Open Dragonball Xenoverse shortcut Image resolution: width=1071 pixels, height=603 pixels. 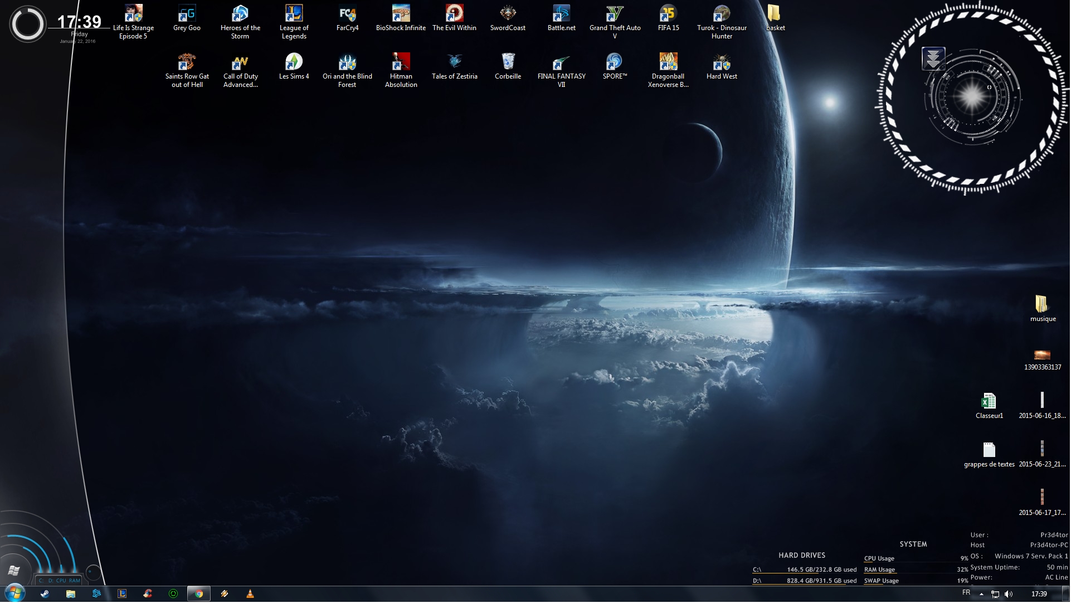click(x=669, y=71)
